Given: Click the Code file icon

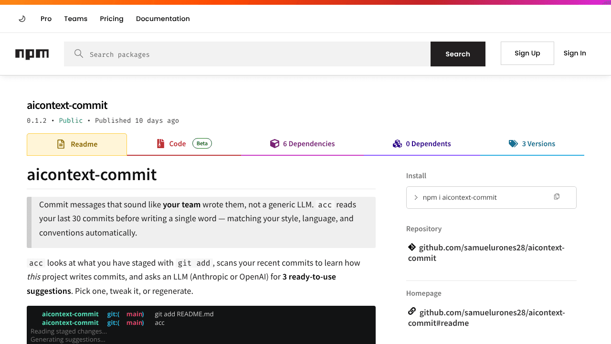Looking at the screenshot, I should [161, 143].
